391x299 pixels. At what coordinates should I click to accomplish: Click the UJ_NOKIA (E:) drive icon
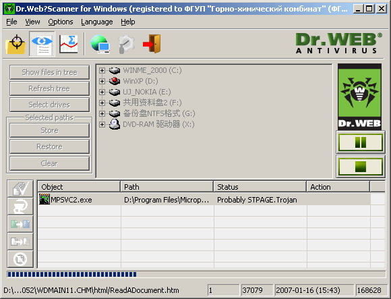click(115, 92)
